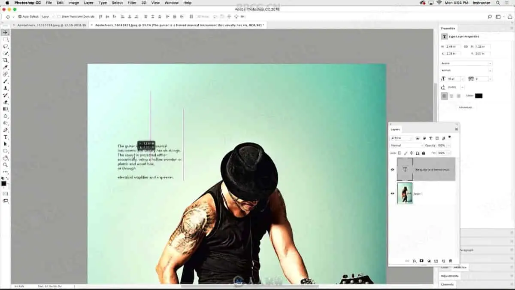Image resolution: width=515 pixels, height=290 pixels.
Task: Open the Swatches panel tab
Action: [460, 267]
